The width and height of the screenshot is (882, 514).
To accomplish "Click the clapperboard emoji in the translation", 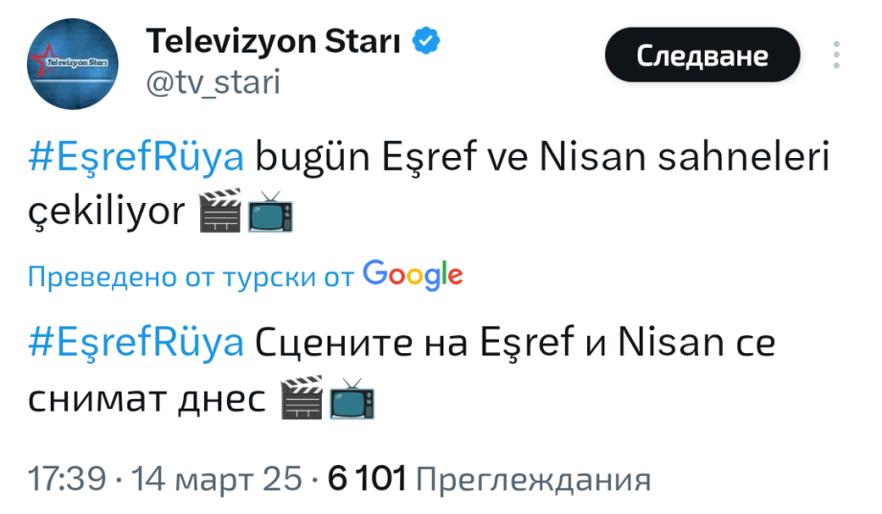I will pyautogui.click(x=301, y=400).
